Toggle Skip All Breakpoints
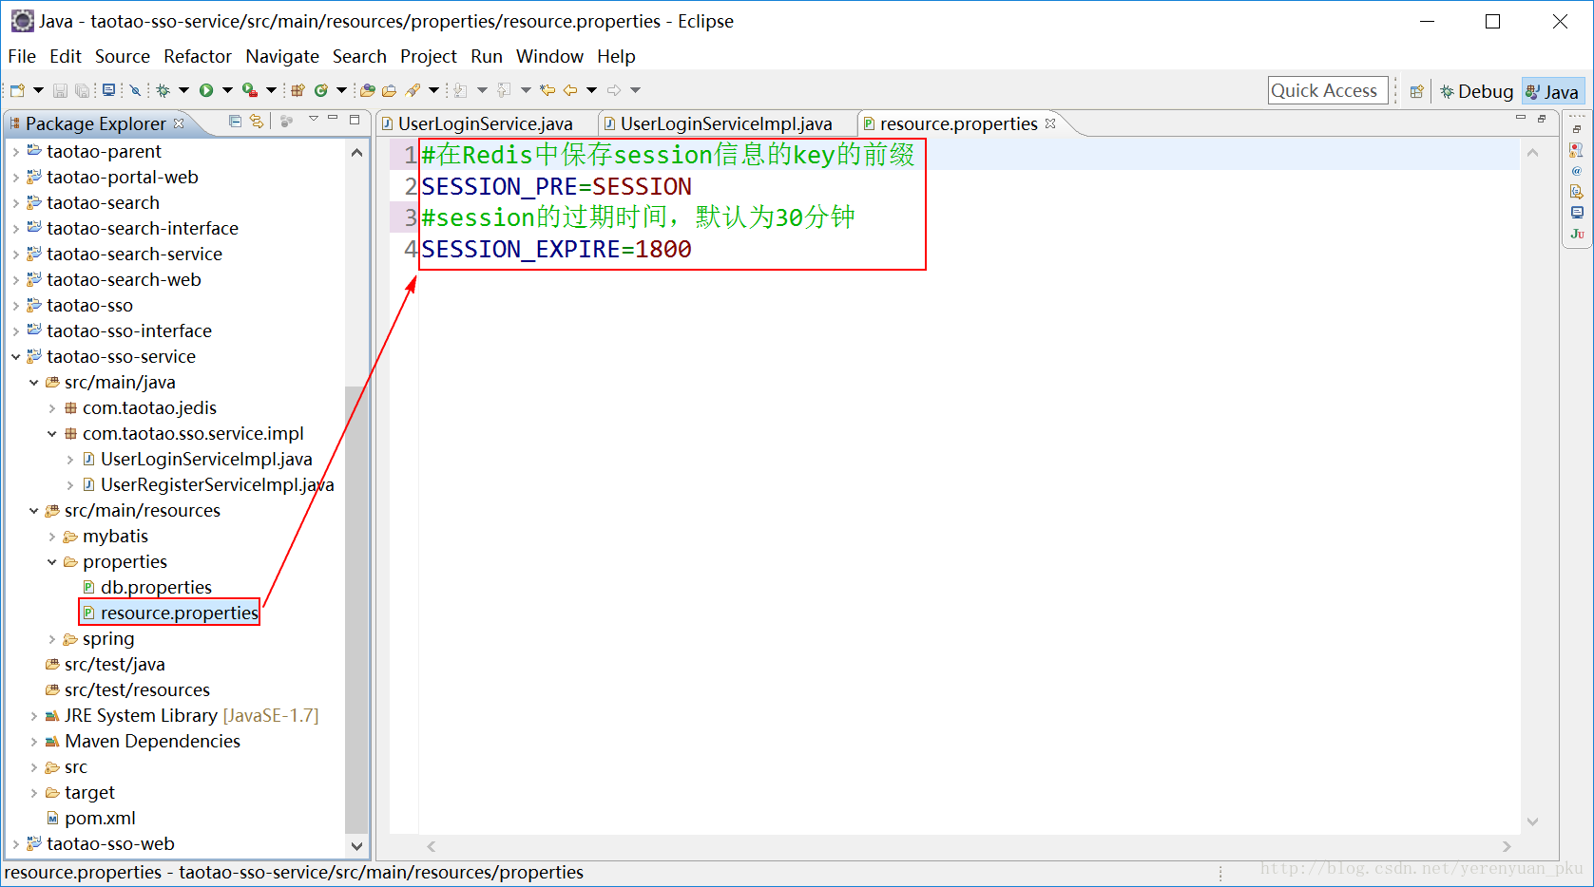The width and height of the screenshot is (1594, 887). pos(135,90)
